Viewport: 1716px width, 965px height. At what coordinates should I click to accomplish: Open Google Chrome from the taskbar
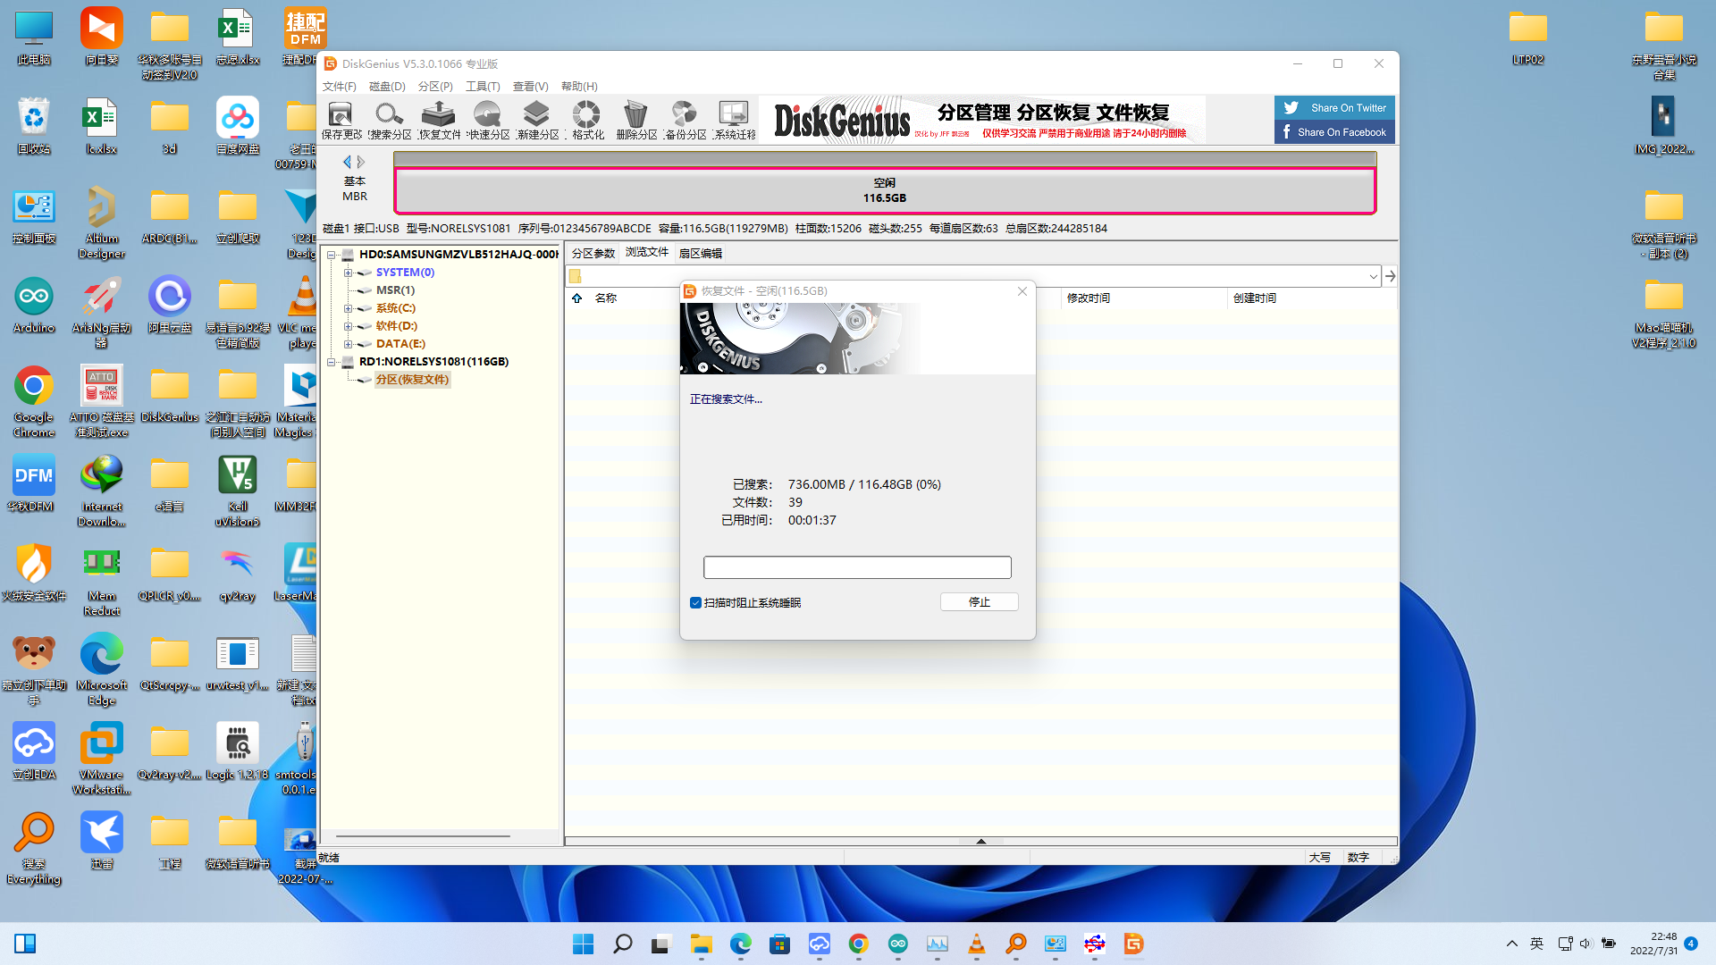tap(859, 944)
